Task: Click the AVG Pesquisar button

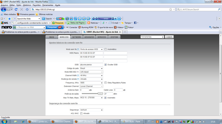Action: click(x=58, y=23)
